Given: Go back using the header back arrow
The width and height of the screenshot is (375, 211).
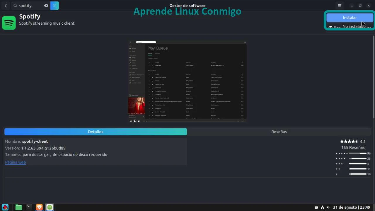Looking at the screenshot, I should tap(6, 6).
